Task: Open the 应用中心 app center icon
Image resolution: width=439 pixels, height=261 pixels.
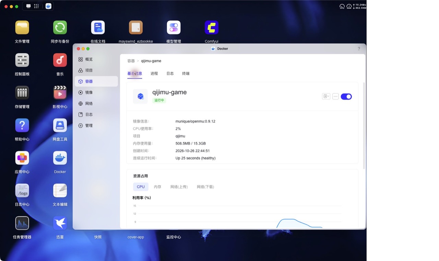Action: click(22, 158)
